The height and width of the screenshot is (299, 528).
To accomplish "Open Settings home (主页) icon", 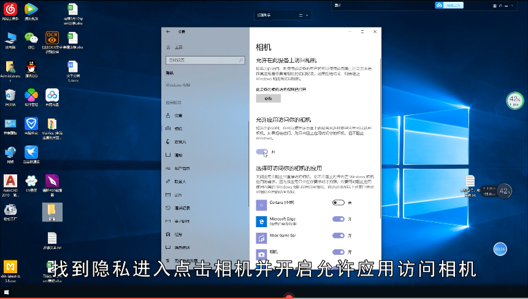I will point(168,47).
